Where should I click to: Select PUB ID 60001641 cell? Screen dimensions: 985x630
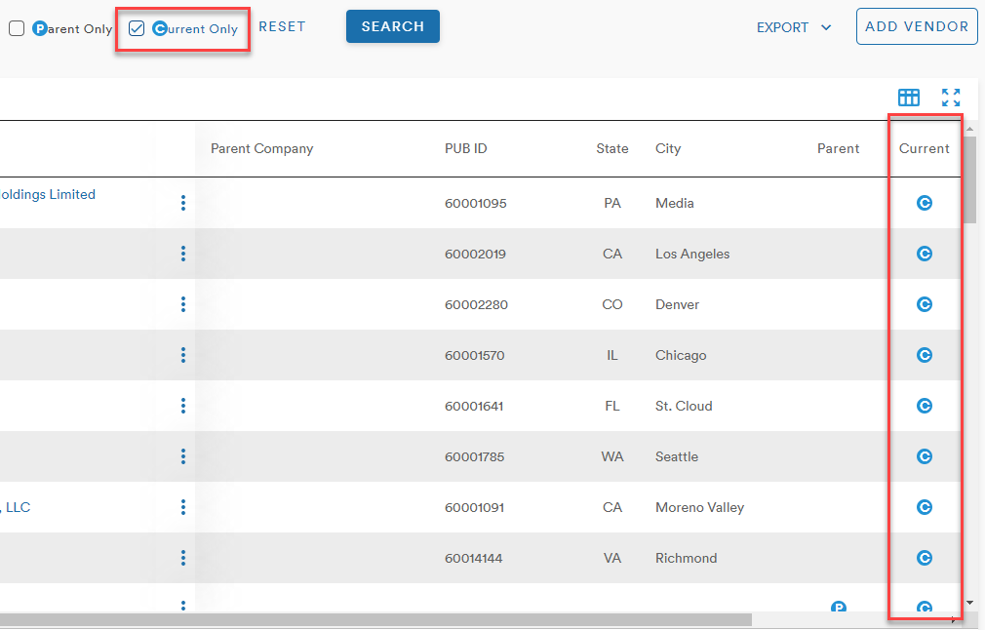(474, 406)
